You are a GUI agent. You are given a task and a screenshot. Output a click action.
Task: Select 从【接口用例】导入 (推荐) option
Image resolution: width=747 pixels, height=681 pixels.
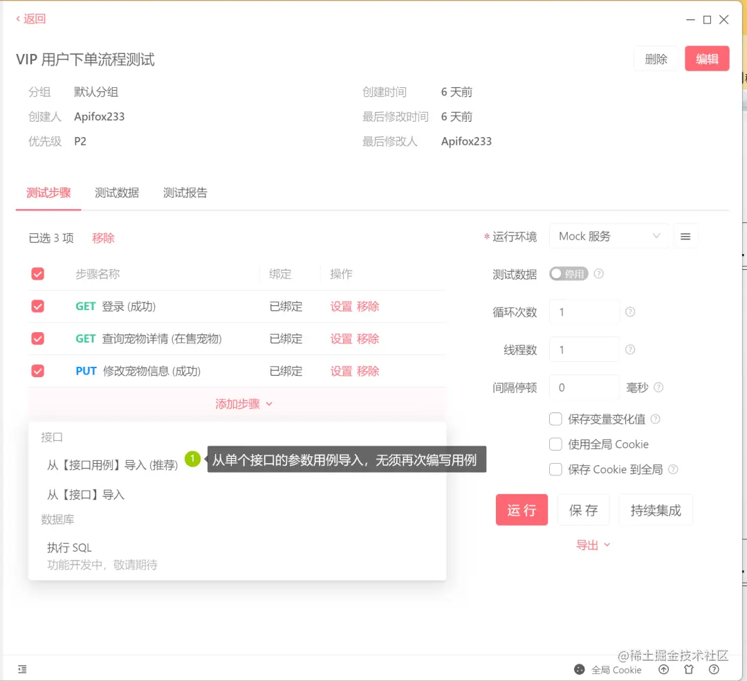coord(113,465)
